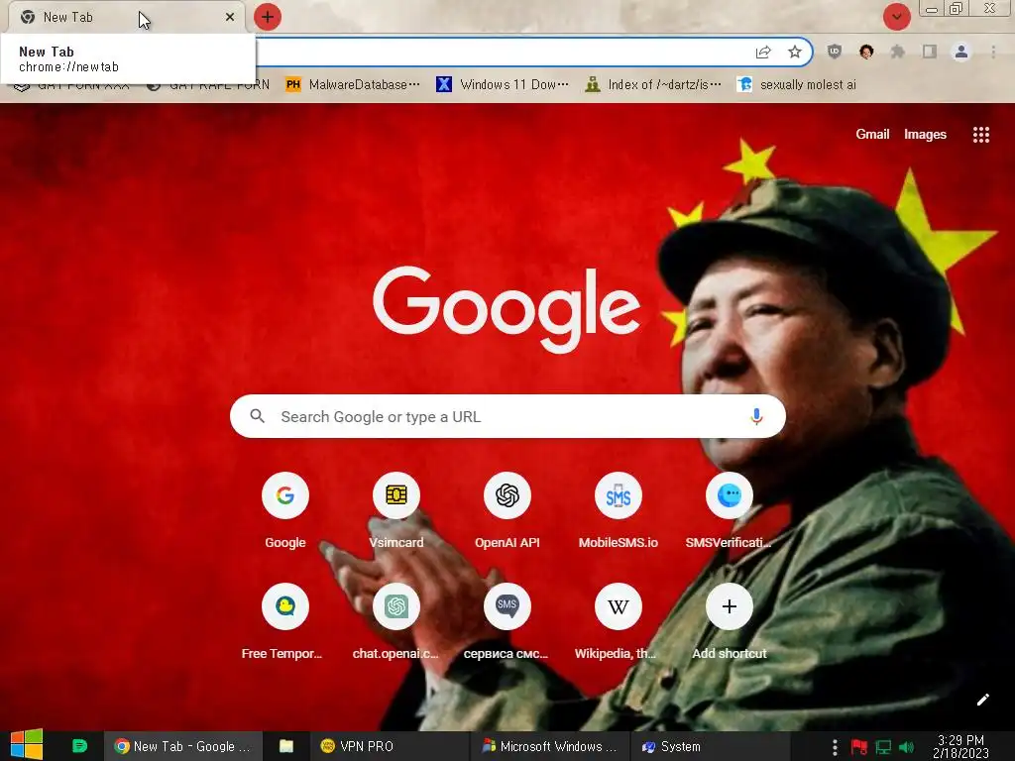
Task: Open the OpenAI API shortcut tile
Action: point(507,510)
